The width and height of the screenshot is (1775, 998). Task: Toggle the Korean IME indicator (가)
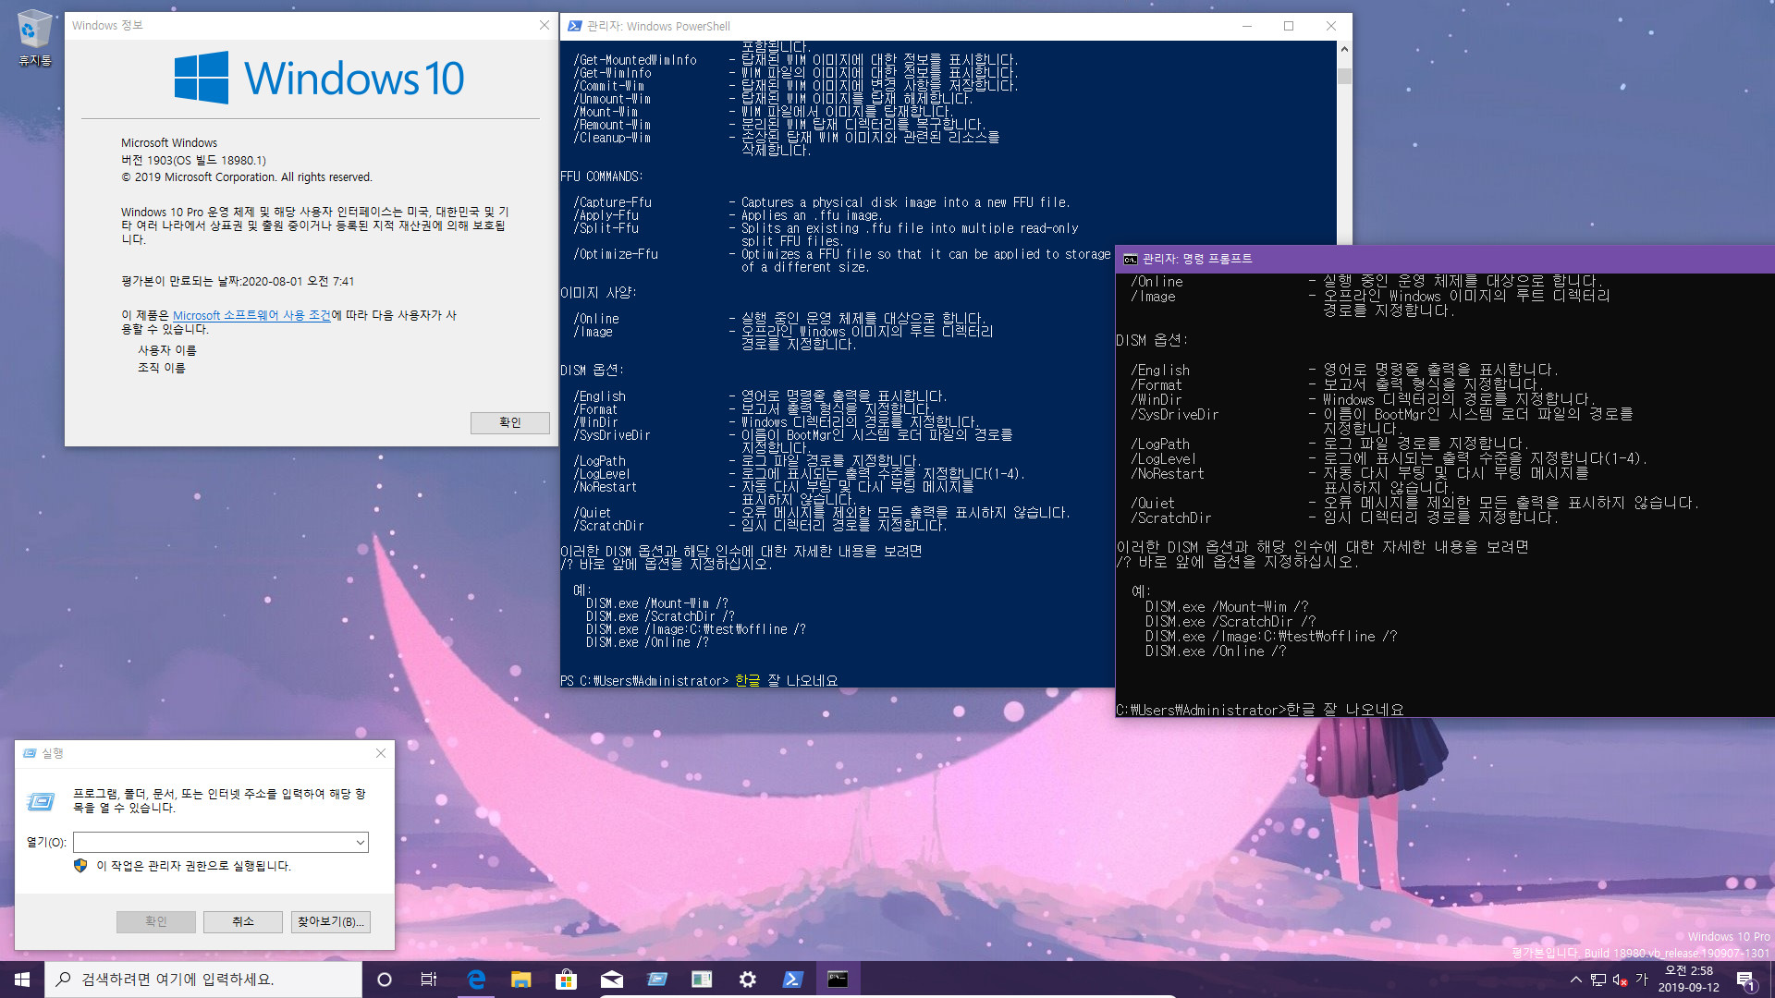1642,980
